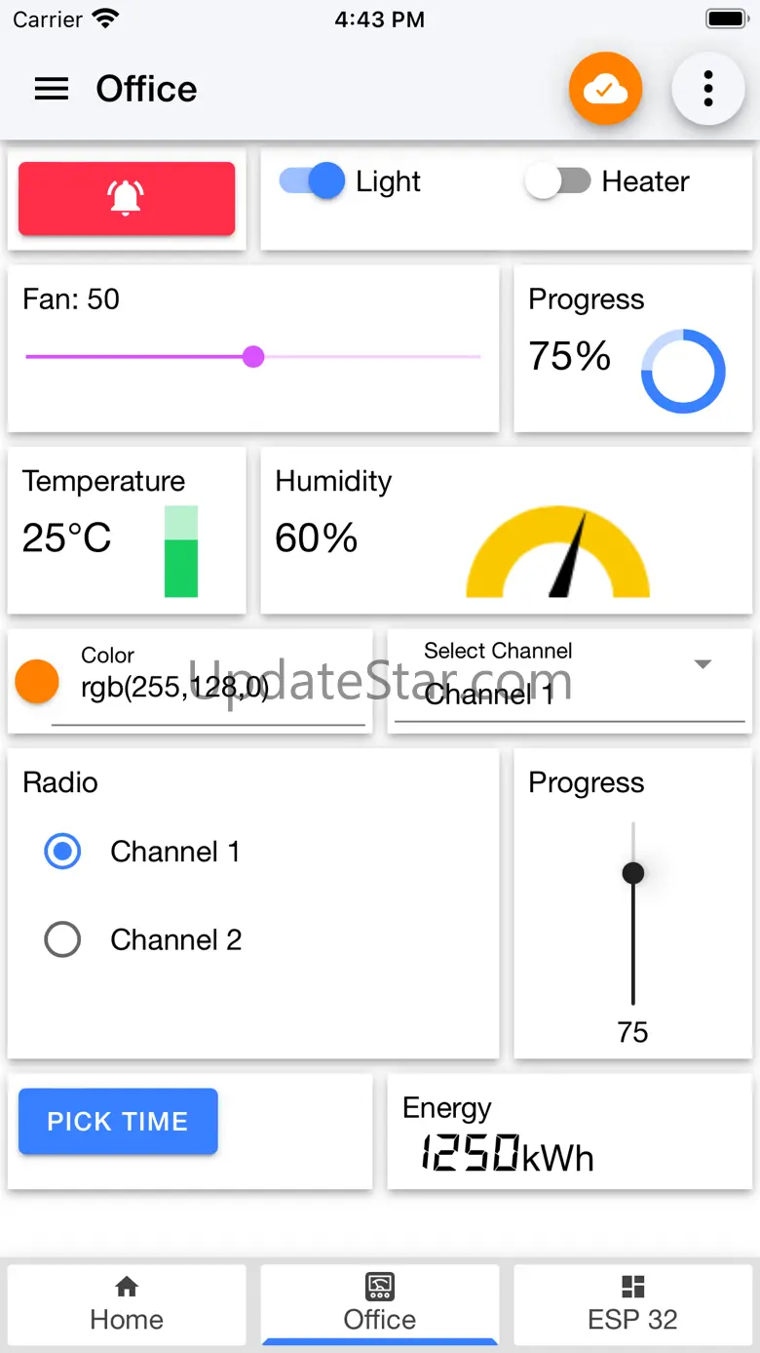Click the Fan slider thumb
760x1353 pixels.
(x=253, y=357)
